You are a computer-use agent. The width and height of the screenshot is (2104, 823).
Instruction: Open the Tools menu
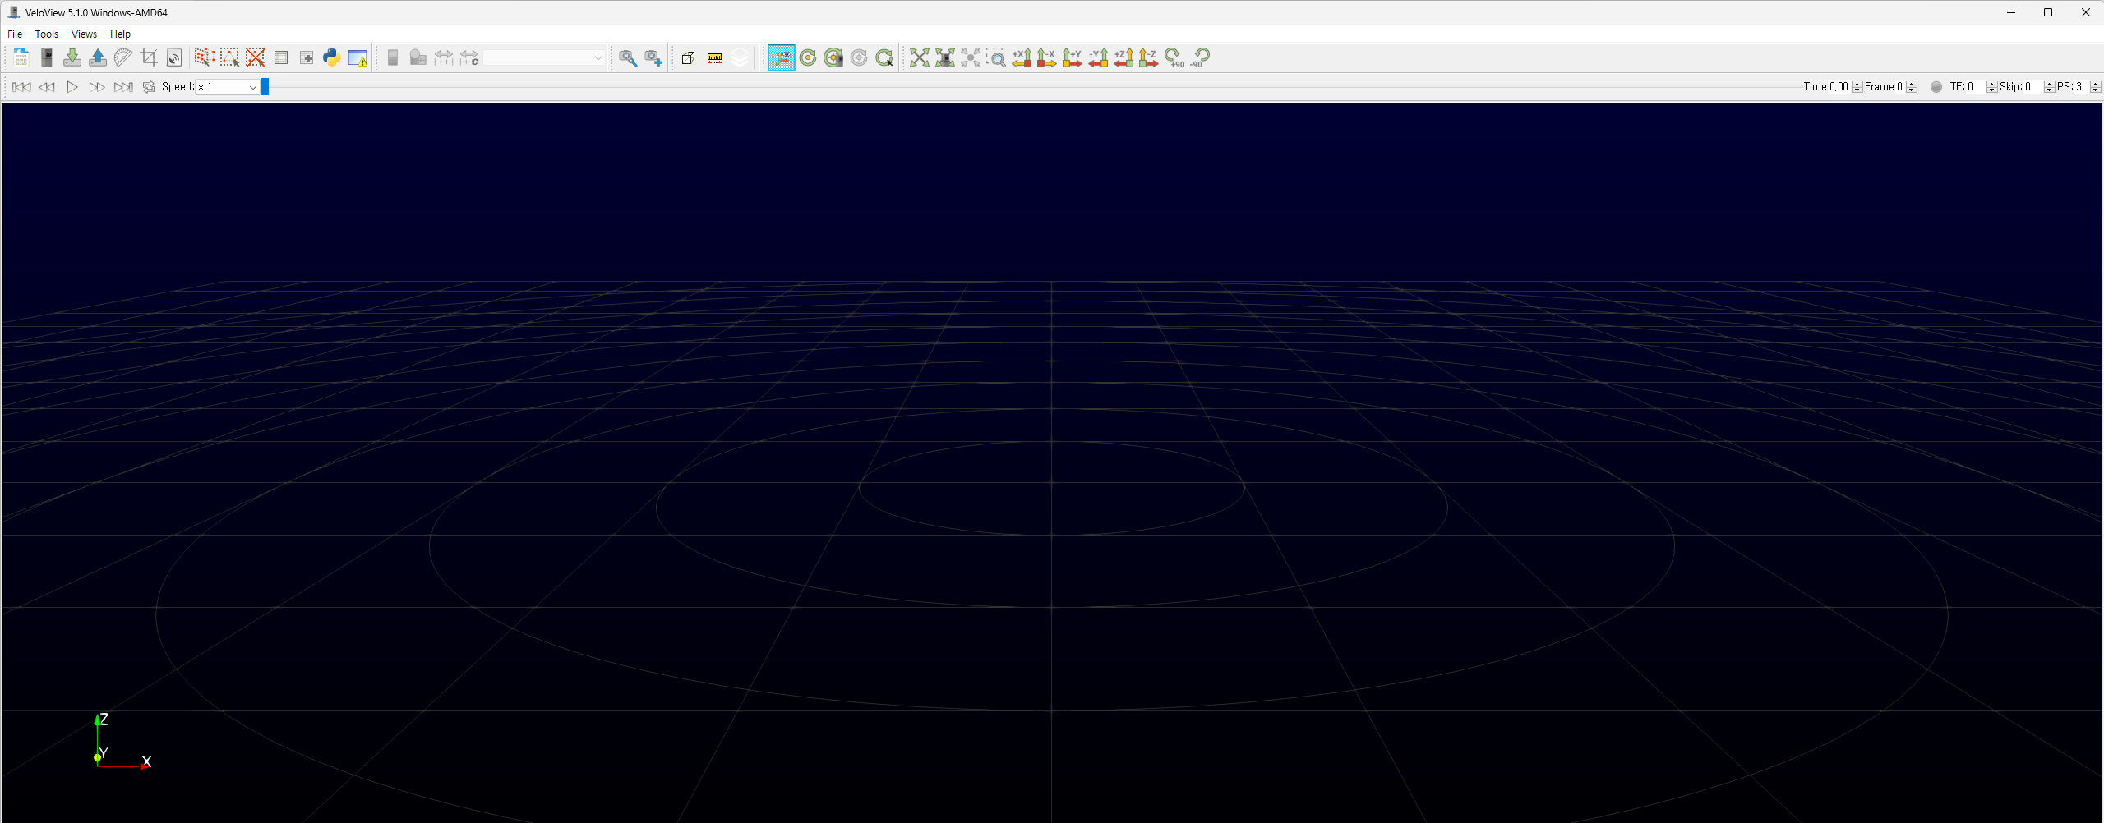tap(47, 34)
